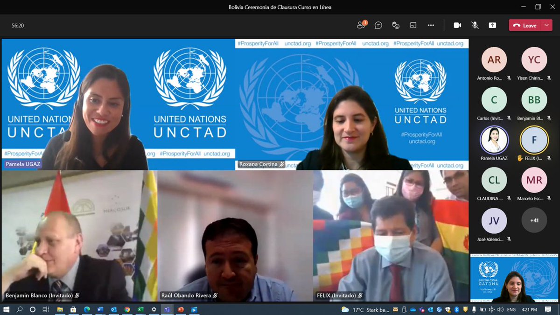
Task: Unmute the microphone in toolbar
Action: pyautogui.click(x=475, y=25)
